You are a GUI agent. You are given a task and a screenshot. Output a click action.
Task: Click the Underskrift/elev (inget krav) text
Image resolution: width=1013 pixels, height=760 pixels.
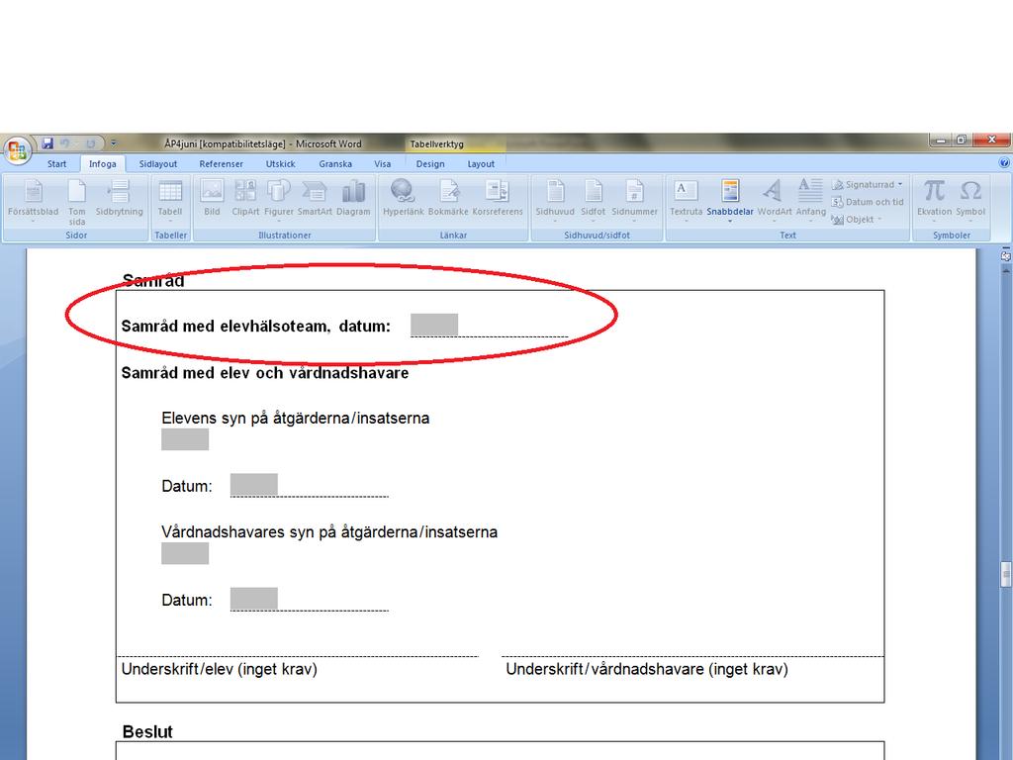click(x=219, y=669)
